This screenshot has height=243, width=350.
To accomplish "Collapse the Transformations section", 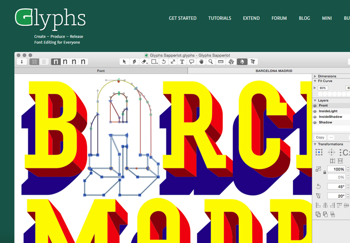I will point(315,144).
